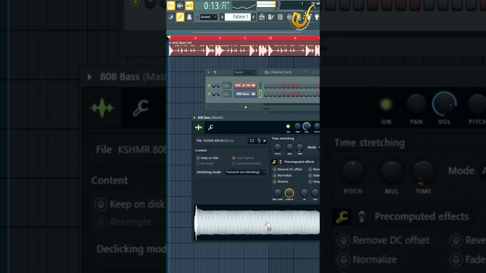Click the folder icon to load a sample file
This screenshot has width=486, height=273.
pos(252,141)
